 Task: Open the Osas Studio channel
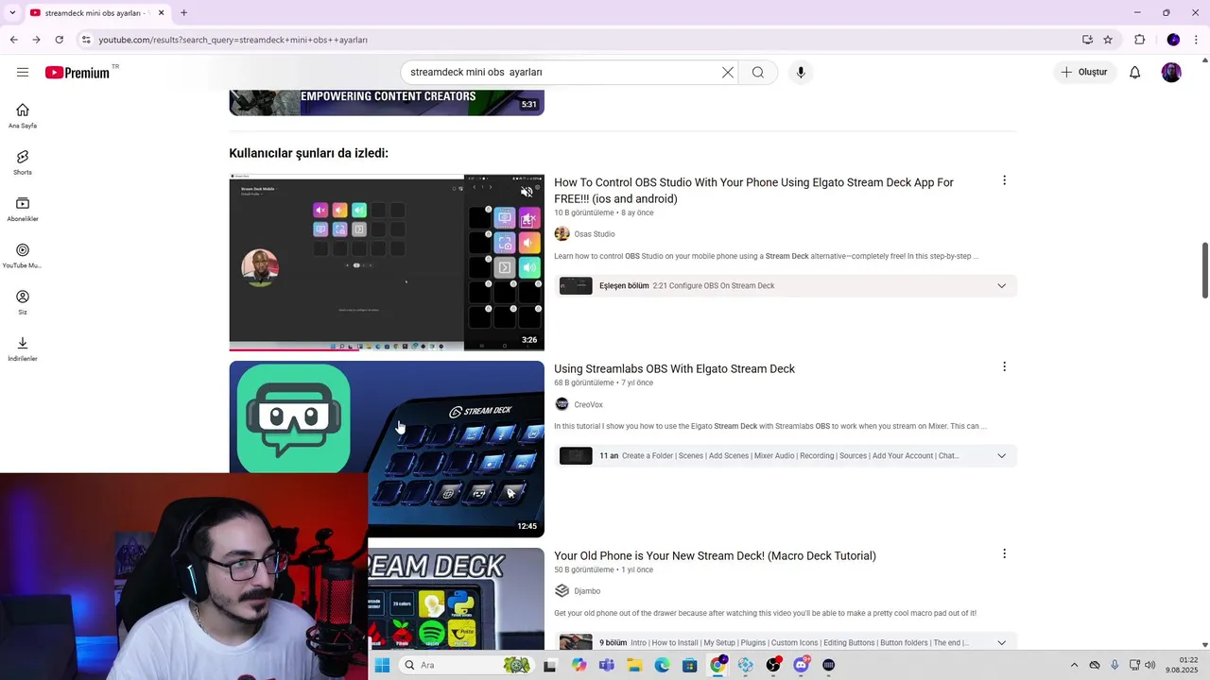[x=595, y=234]
